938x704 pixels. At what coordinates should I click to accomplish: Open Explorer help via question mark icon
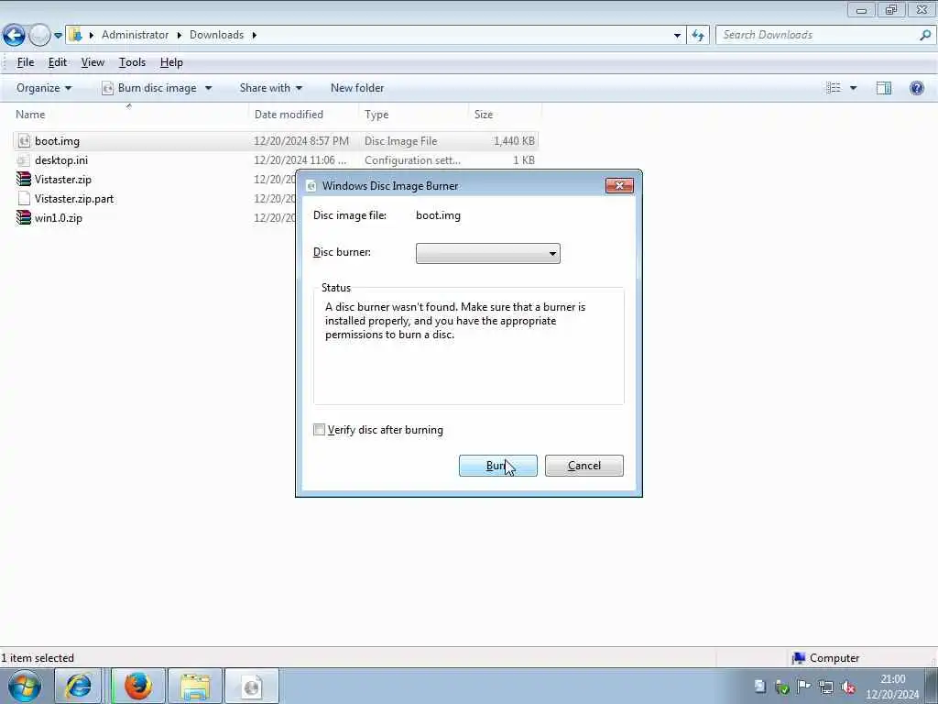click(916, 88)
